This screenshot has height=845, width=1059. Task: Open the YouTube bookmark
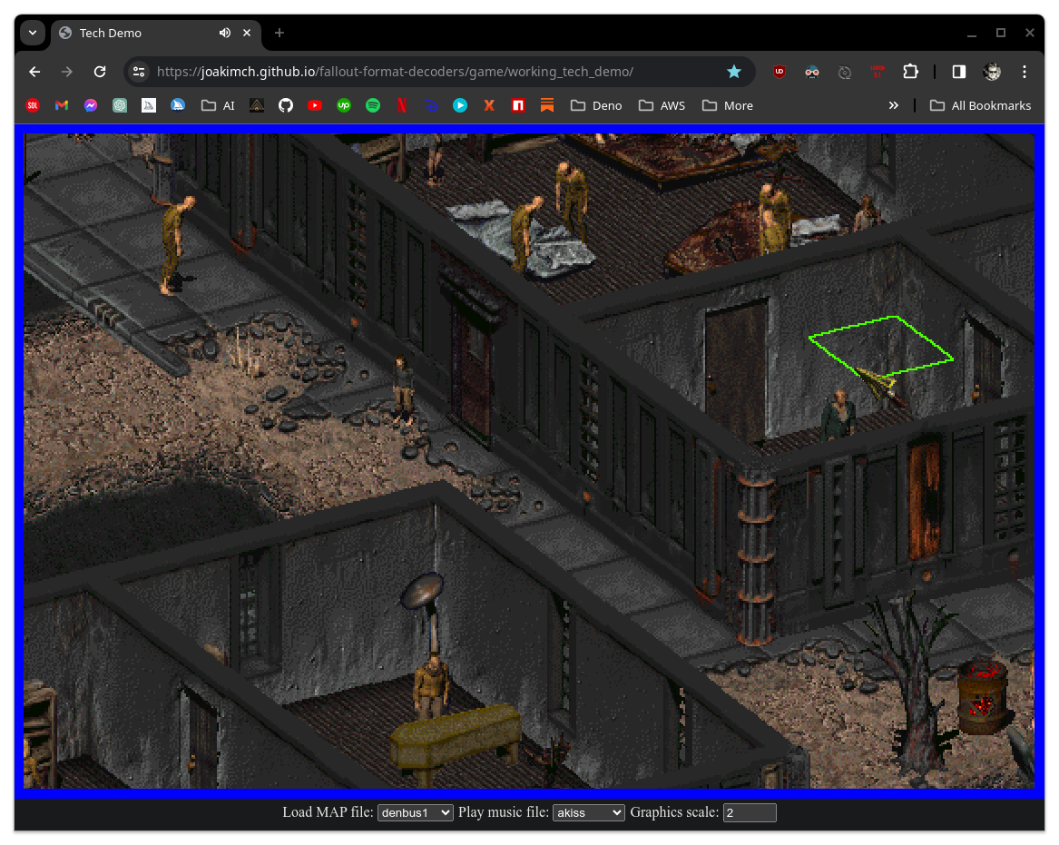coord(315,105)
